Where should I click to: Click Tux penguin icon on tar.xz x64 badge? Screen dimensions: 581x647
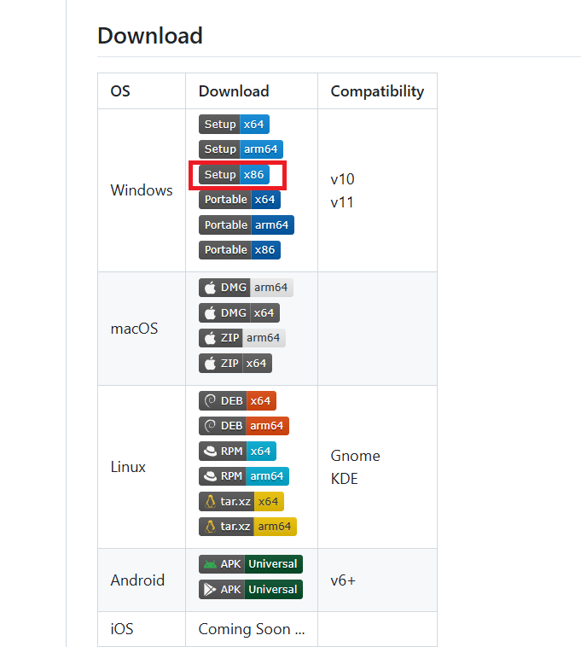point(210,501)
